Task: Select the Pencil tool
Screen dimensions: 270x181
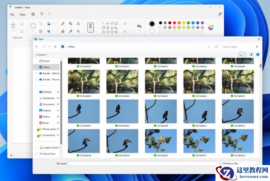Action: tap(63, 24)
